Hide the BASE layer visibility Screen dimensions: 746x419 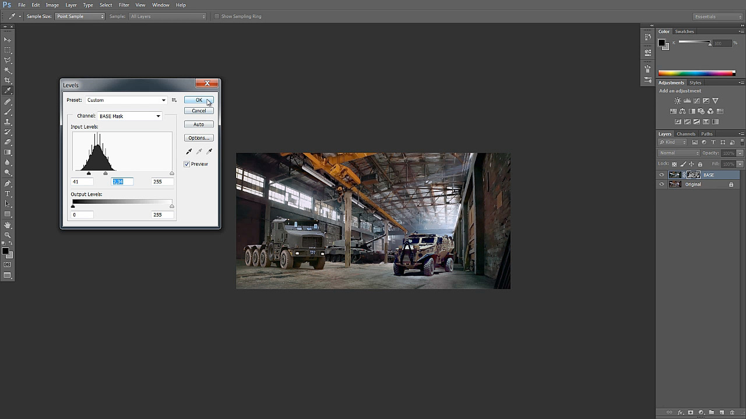[x=661, y=175]
